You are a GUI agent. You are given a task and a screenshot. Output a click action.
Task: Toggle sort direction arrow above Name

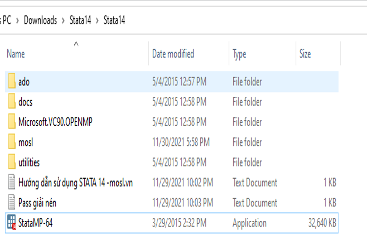pos(76,44)
